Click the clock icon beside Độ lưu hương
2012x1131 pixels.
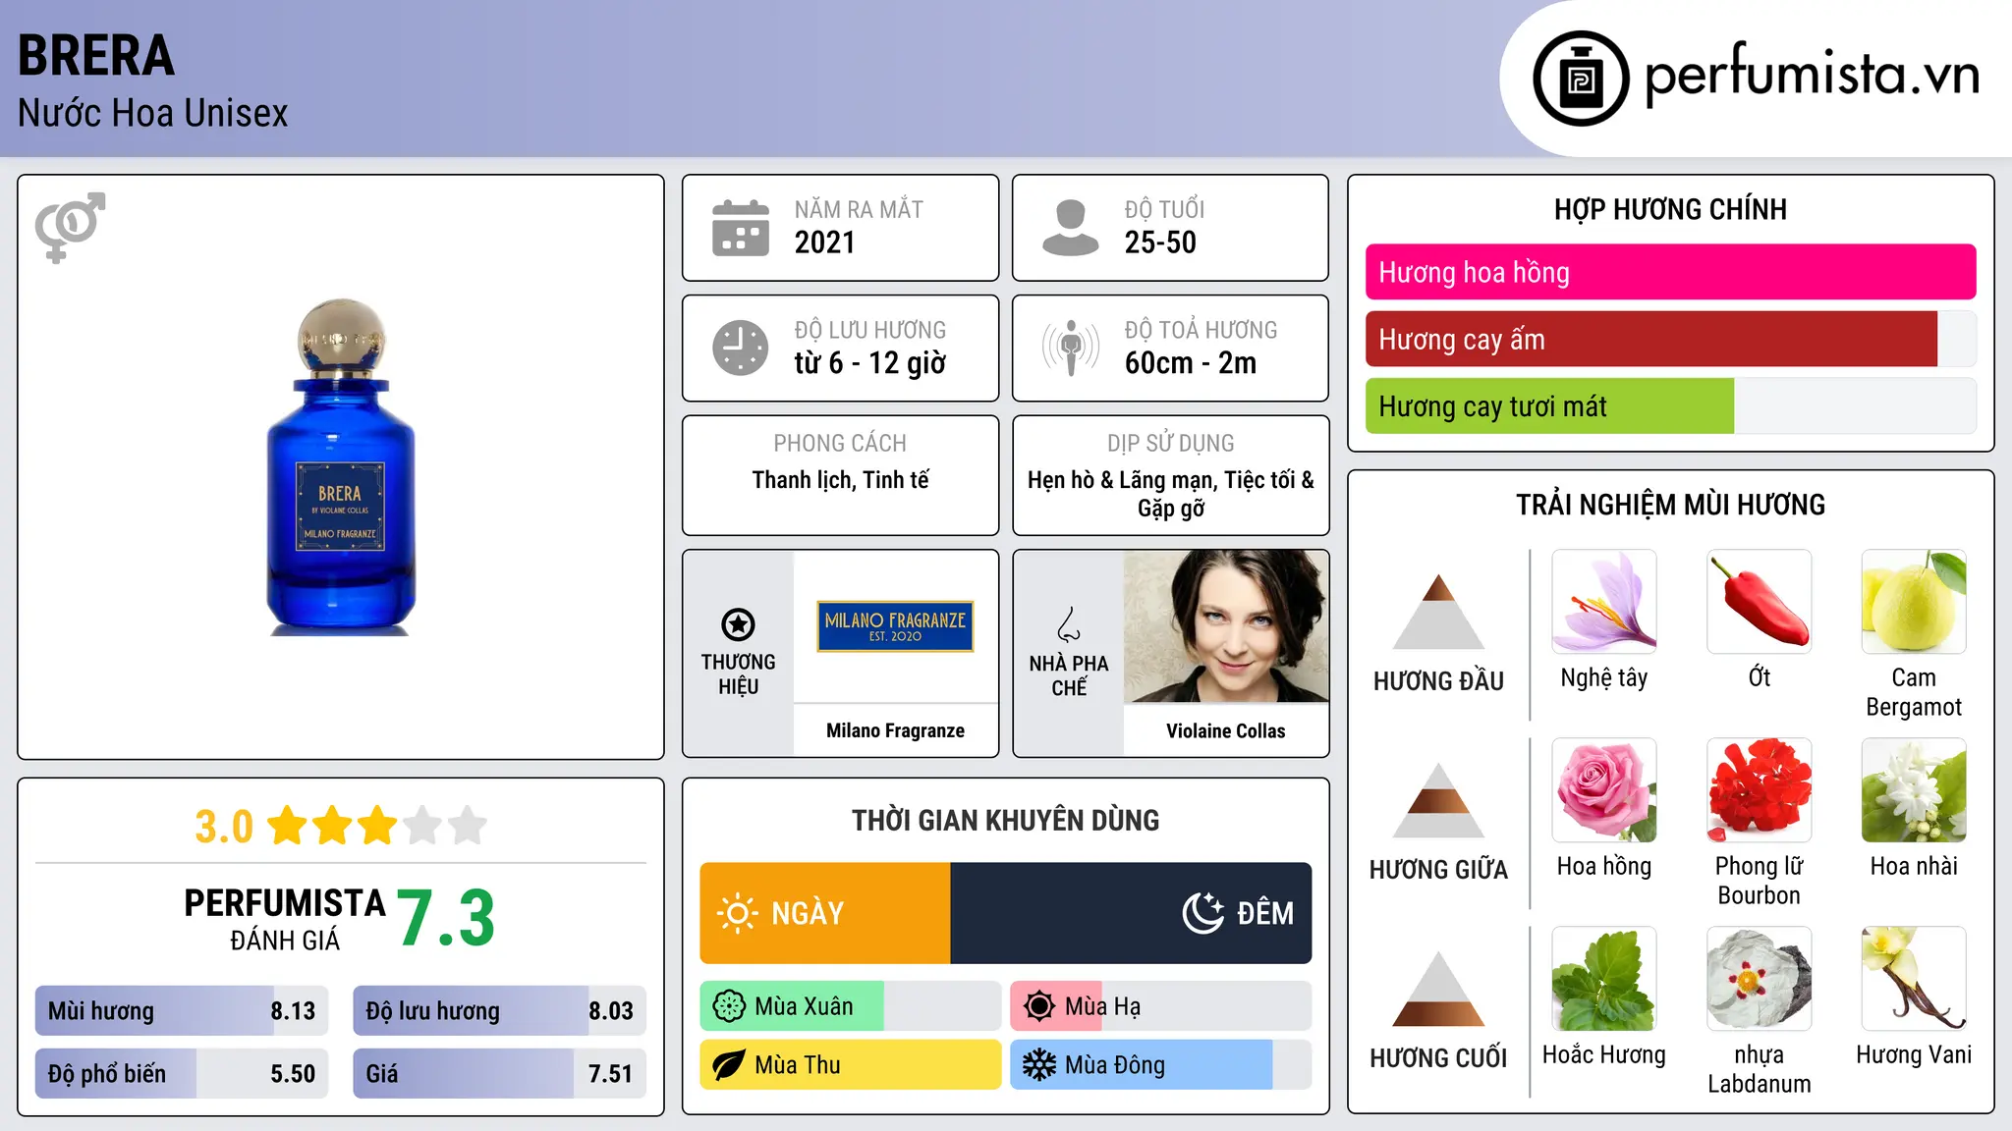coord(741,348)
